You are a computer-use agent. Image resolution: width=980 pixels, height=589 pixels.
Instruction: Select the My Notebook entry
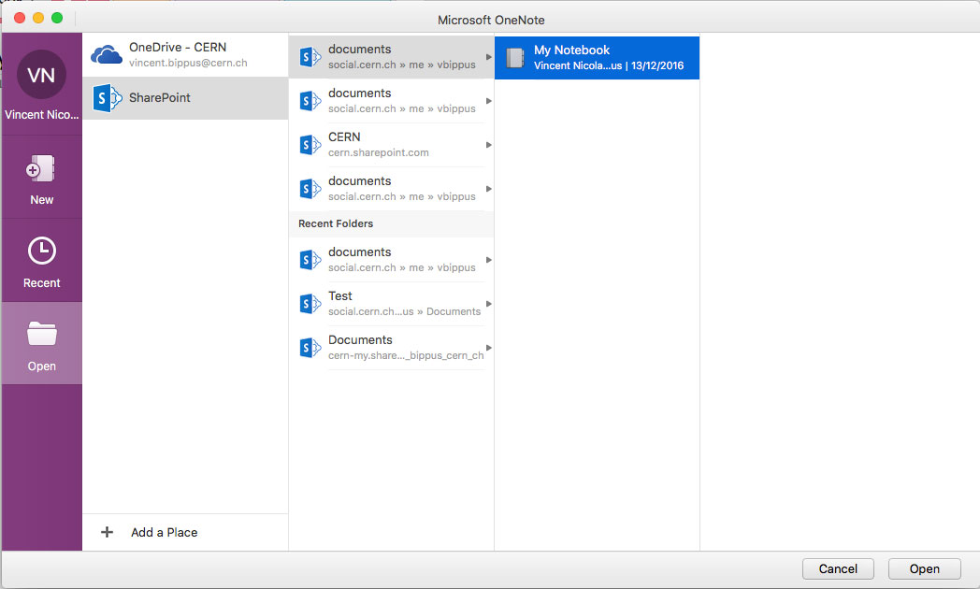(x=597, y=57)
